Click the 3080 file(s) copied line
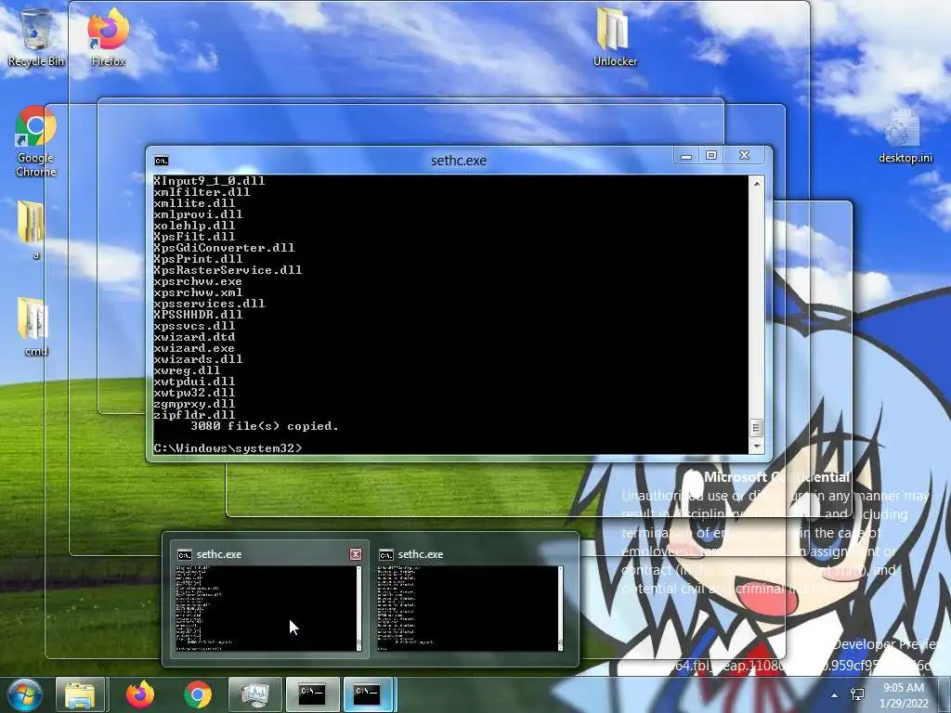The image size is (951, 713). (x=265, y=426)
